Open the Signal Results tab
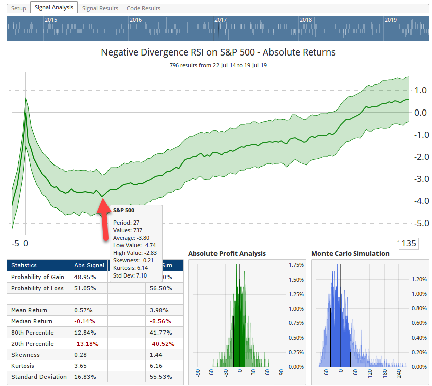 coord(100,8)
